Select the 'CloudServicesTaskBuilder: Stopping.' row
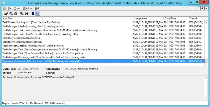This screenshot has width=210, height=107. pos(103,42)
